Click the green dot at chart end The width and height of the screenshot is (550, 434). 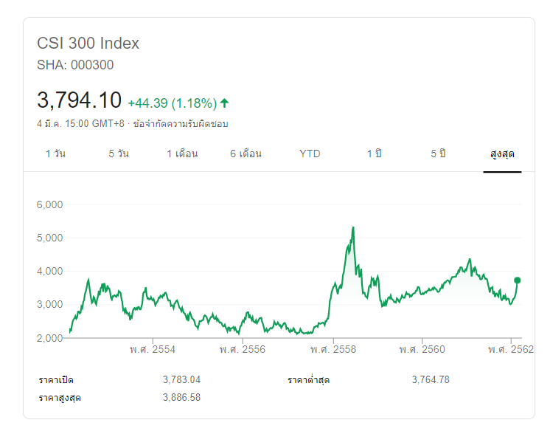(518, 280)
